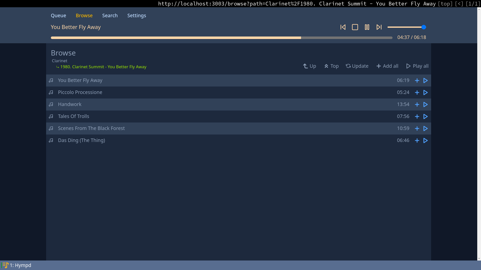Open the Settings page
The width and height of the screenshot is (481, 270).
tap(137, 15)
